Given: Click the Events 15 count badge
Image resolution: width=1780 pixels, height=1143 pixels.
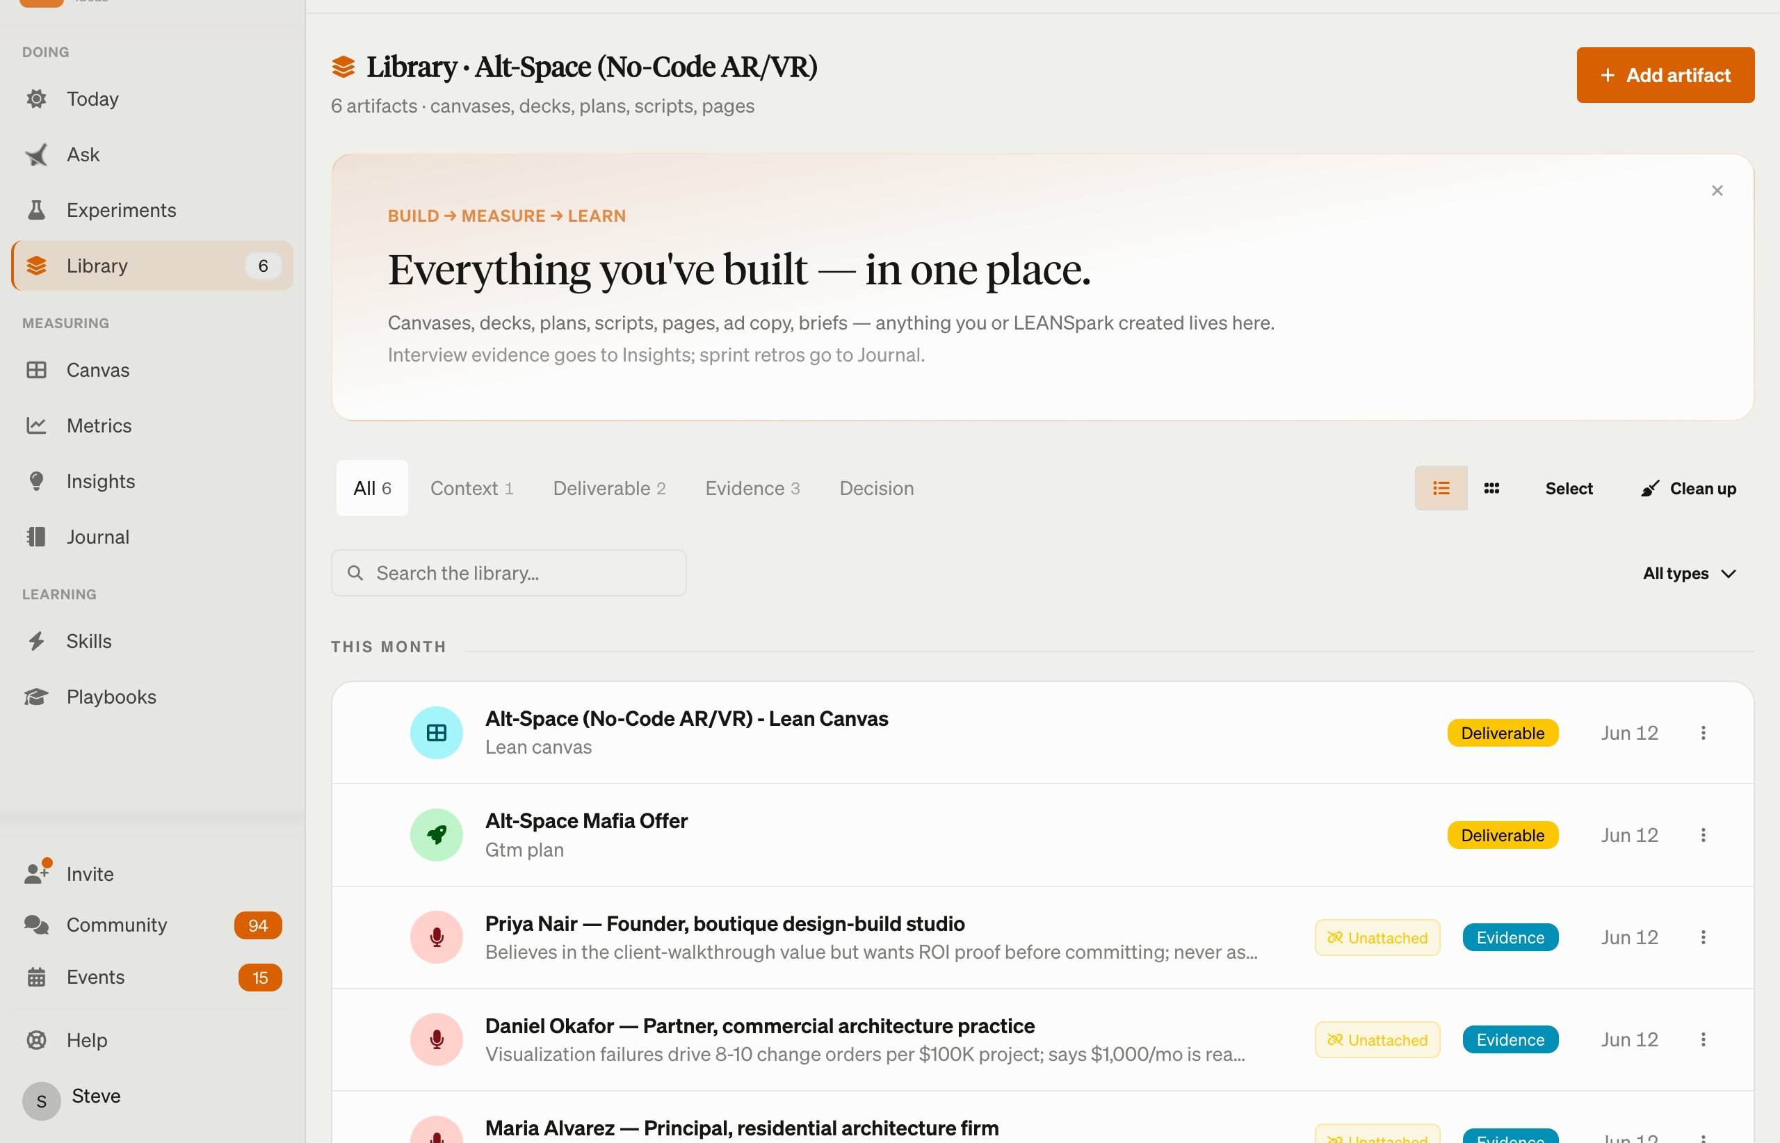Looking at the screenshot, I should 260,977.
